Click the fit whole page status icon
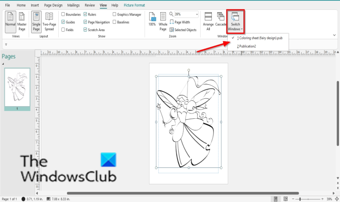This screenshot has width=340, height=202. click(x=337, y=199)
